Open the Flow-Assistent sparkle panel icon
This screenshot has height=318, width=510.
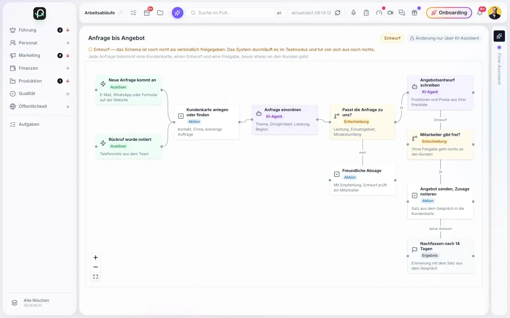pos(499,36)
